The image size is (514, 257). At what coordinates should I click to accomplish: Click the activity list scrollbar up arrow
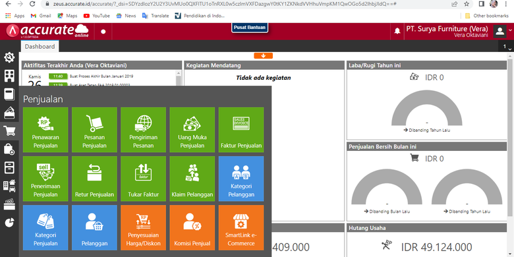[x=179, y=73]
